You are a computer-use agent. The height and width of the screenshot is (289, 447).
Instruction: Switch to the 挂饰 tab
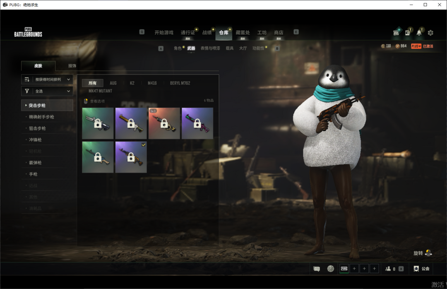coord(72,66)
